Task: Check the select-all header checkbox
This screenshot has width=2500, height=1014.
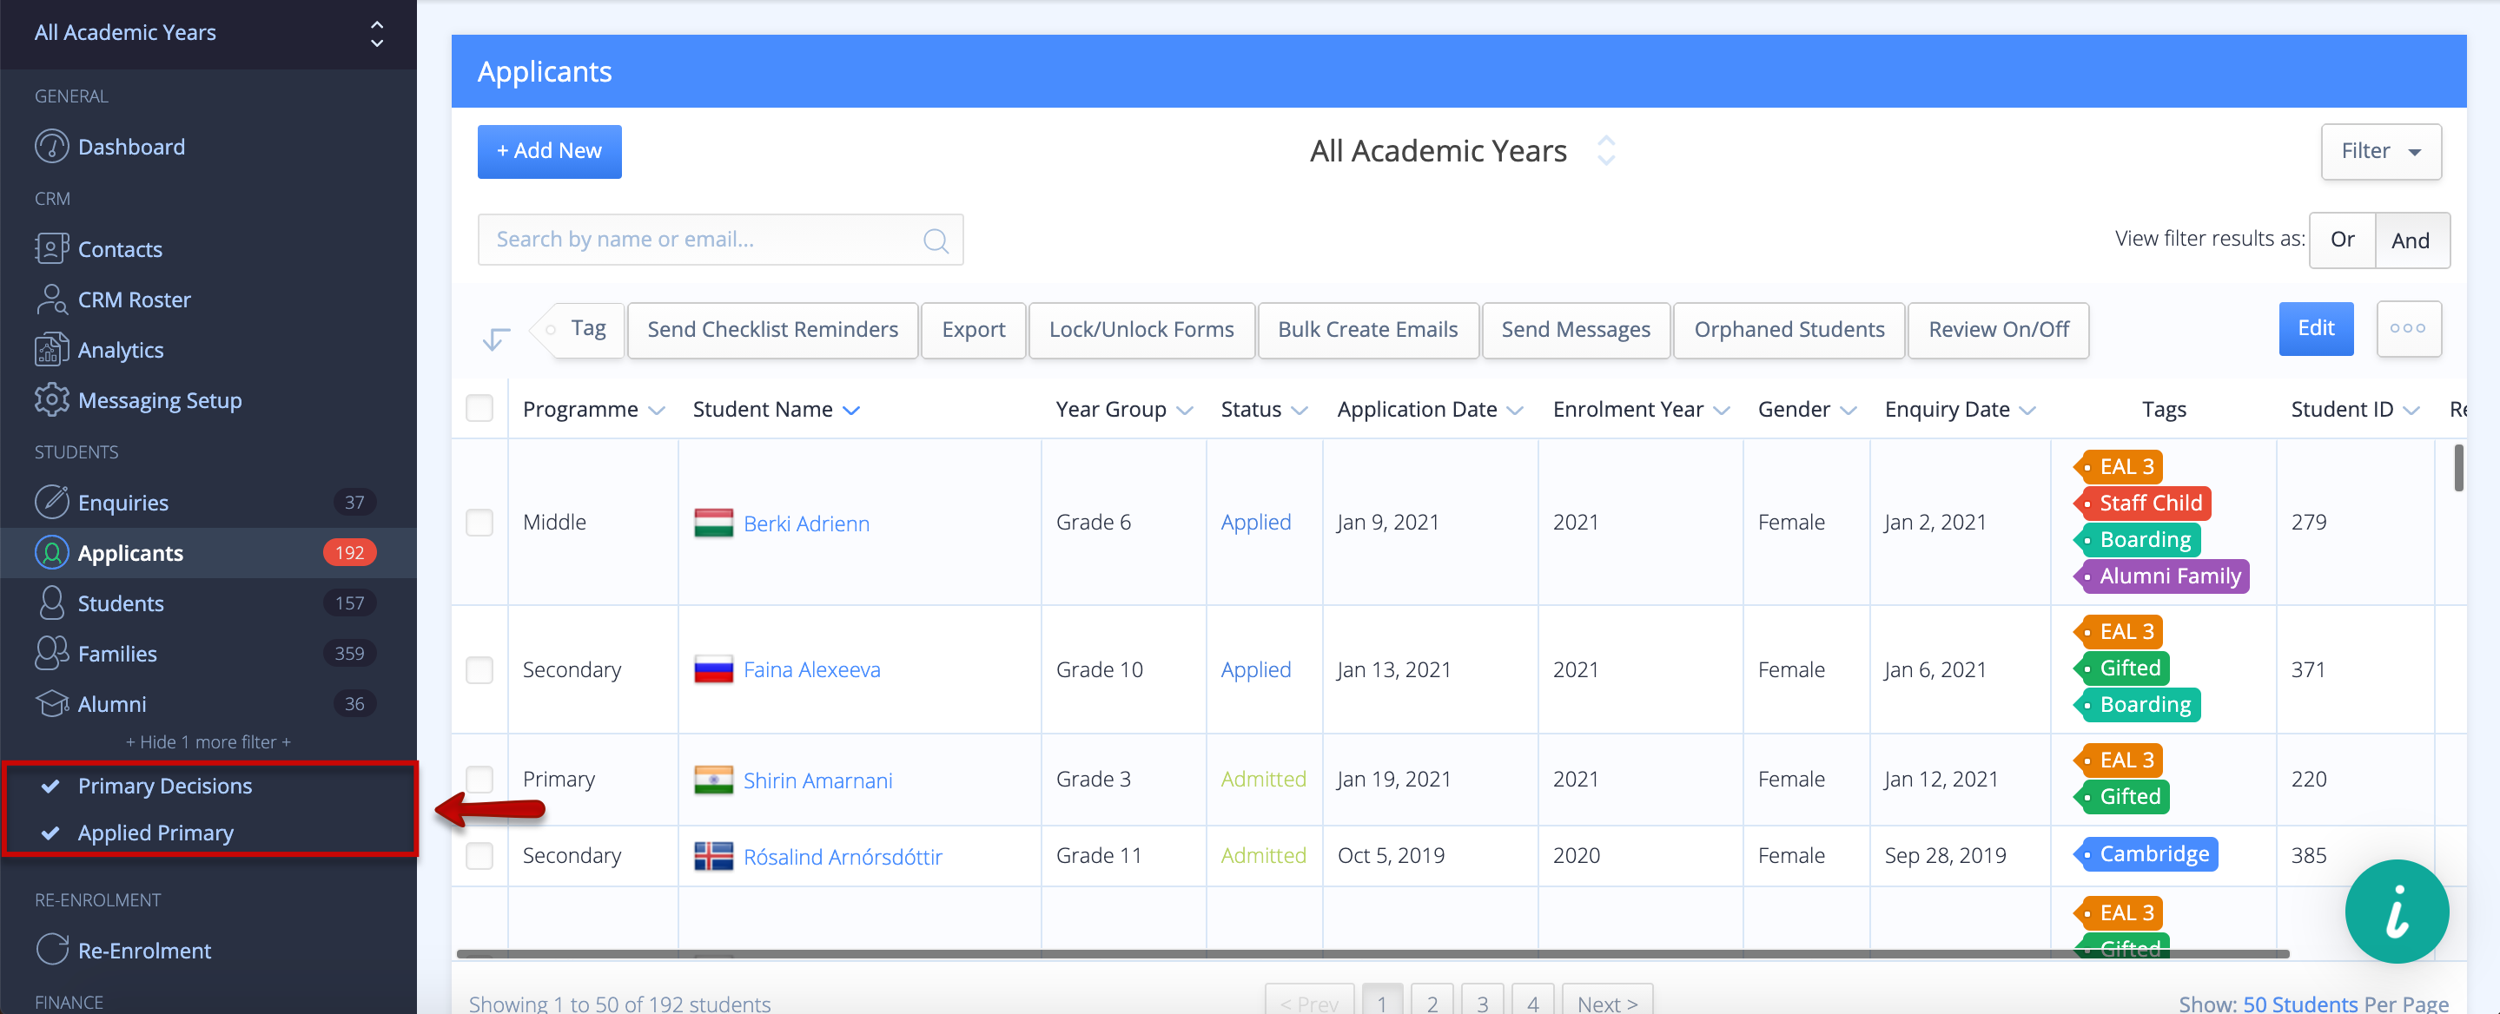Action: click(479, 409)
